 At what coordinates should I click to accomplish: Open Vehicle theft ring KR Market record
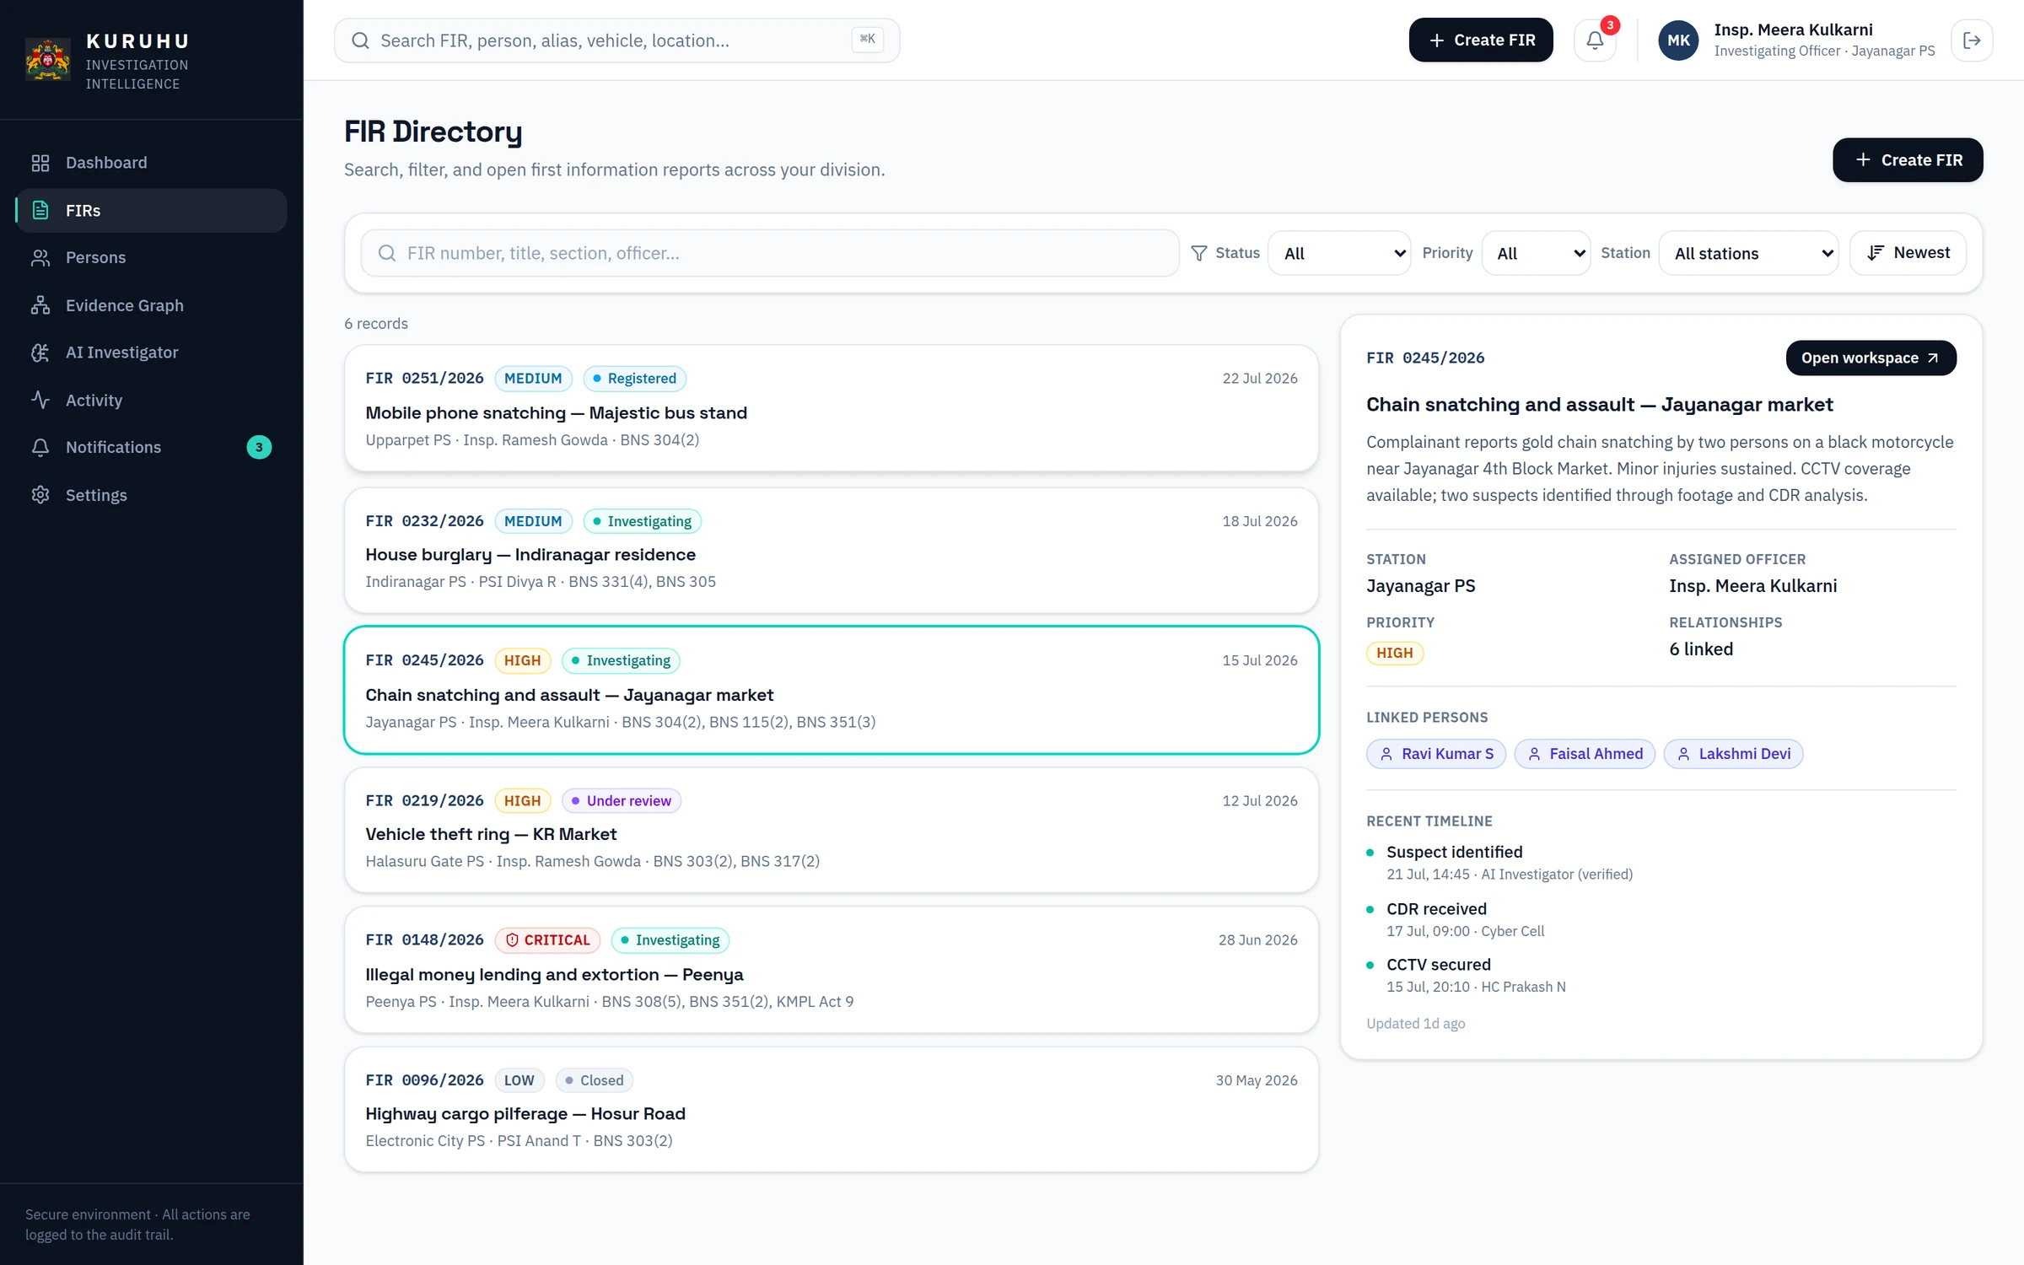831,830
